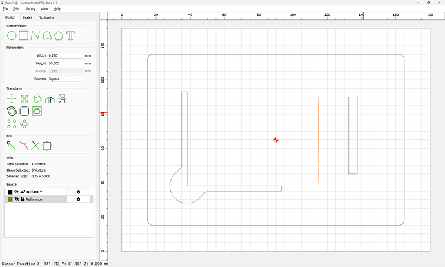Click the Move transform icon

coord(12,99)
